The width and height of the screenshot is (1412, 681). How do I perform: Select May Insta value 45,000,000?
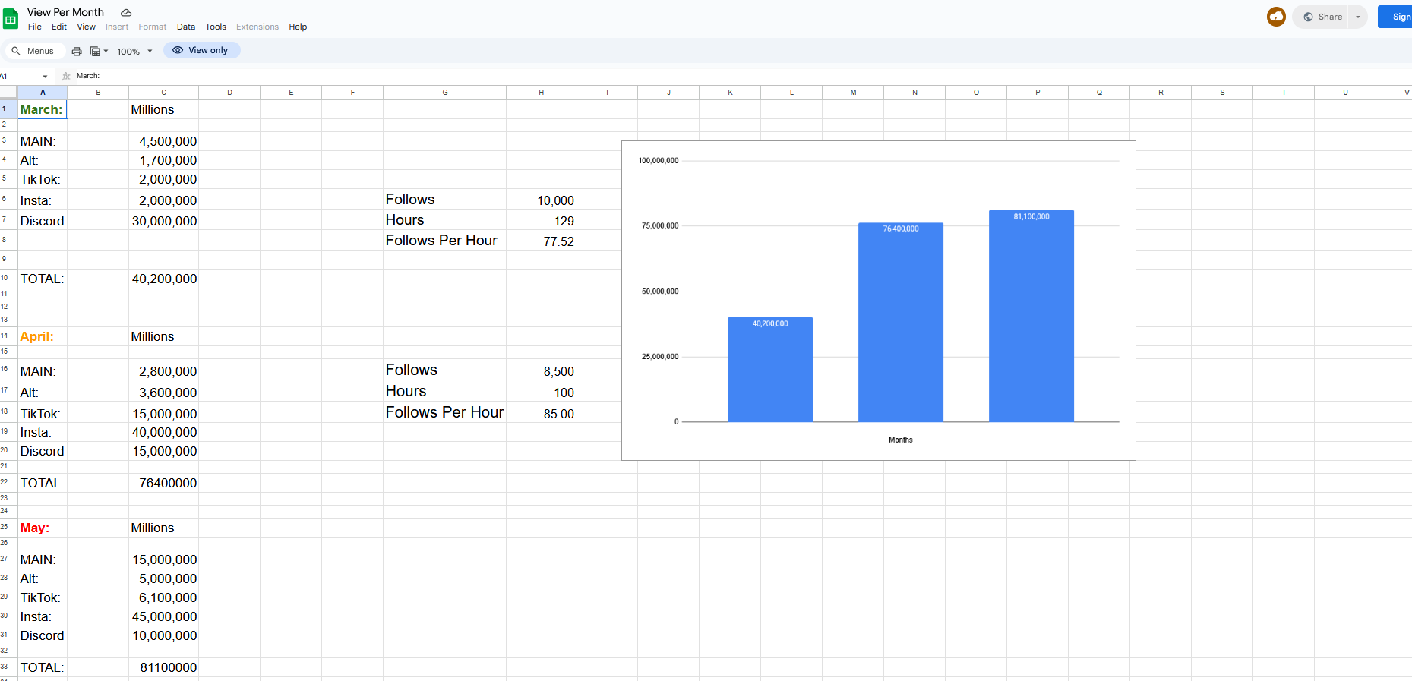(x=164, y=616)
